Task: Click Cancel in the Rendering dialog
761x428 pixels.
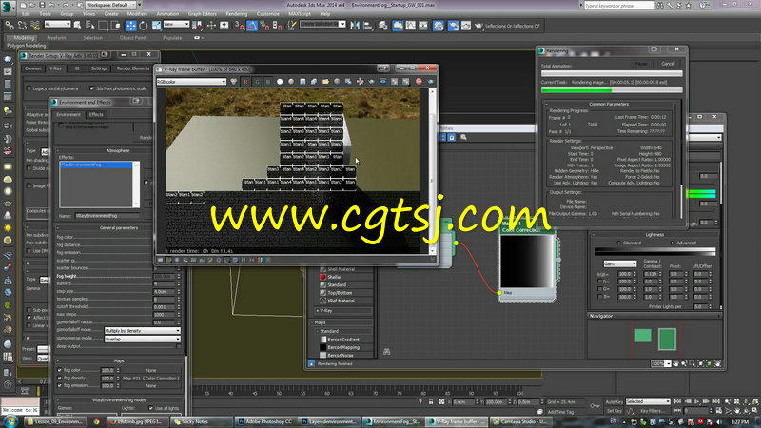Action: pyautogui.click(x=668, y=64)
